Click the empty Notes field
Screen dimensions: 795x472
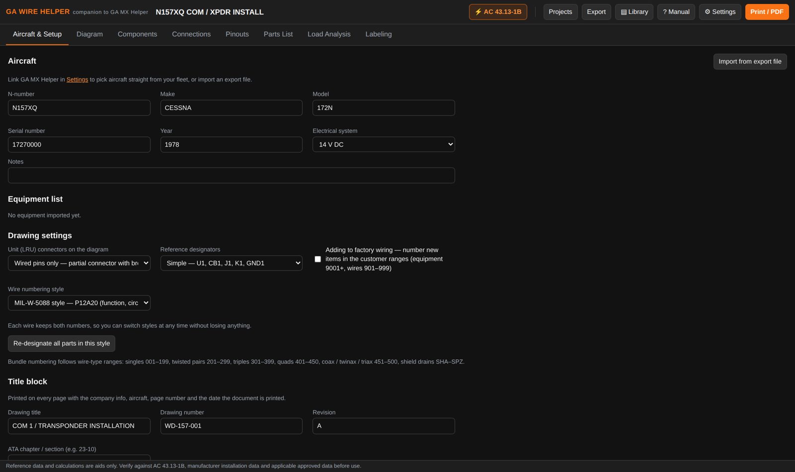tap(231, 175)
